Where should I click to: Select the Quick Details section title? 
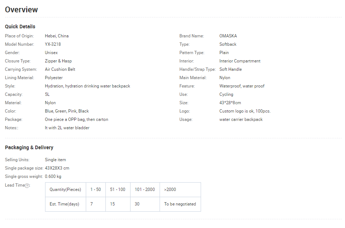(x=20, y=27)
